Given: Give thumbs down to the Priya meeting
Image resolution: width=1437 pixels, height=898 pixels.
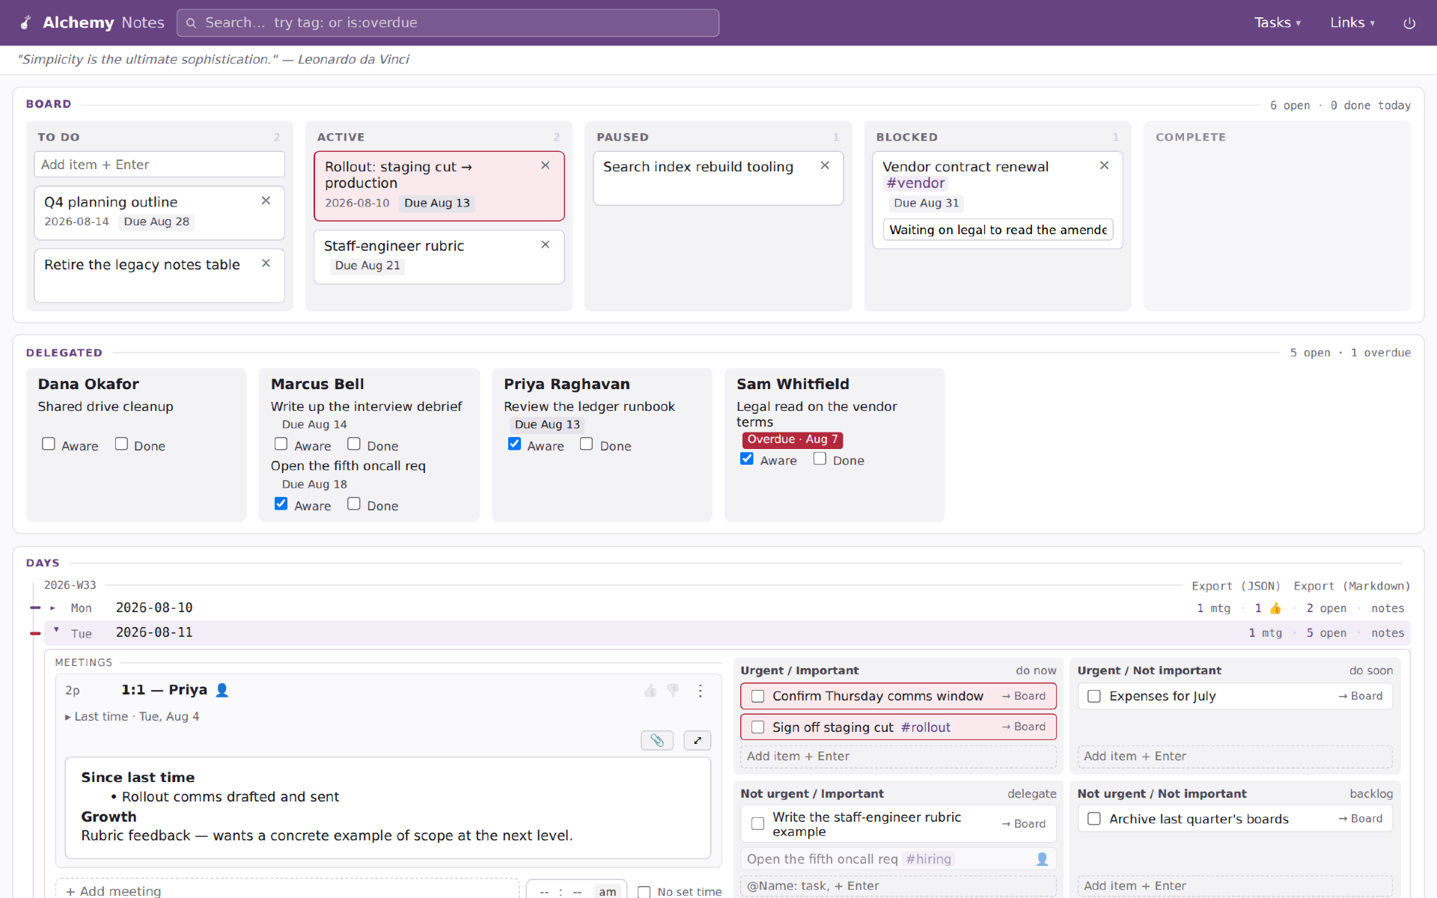Looking at the screenshot, I should pyautogui.click(x=673, y=691).
